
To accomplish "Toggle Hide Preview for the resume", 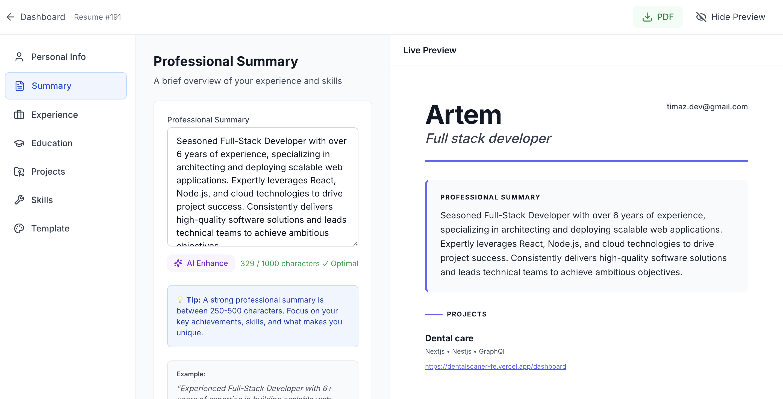I will [731, 17].
